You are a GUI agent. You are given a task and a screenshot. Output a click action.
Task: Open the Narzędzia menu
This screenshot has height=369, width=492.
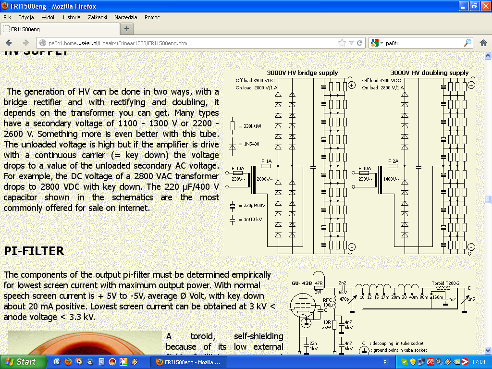125,17
